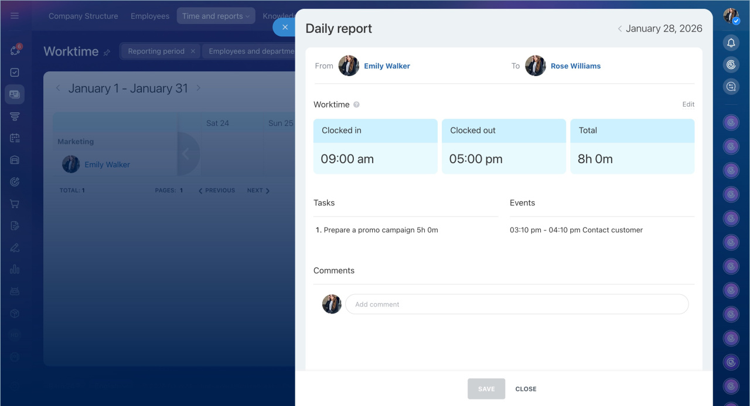The width and height of the screenshot is (750, 406).
Task: Go to next month after January 31
Action: tap(199, 88)
